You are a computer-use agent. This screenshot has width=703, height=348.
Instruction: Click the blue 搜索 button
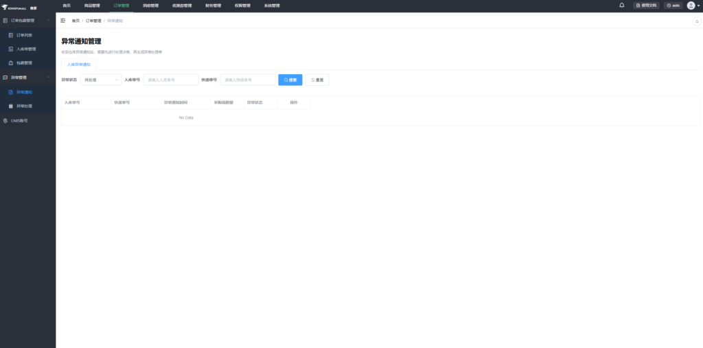tap(290, 80)
